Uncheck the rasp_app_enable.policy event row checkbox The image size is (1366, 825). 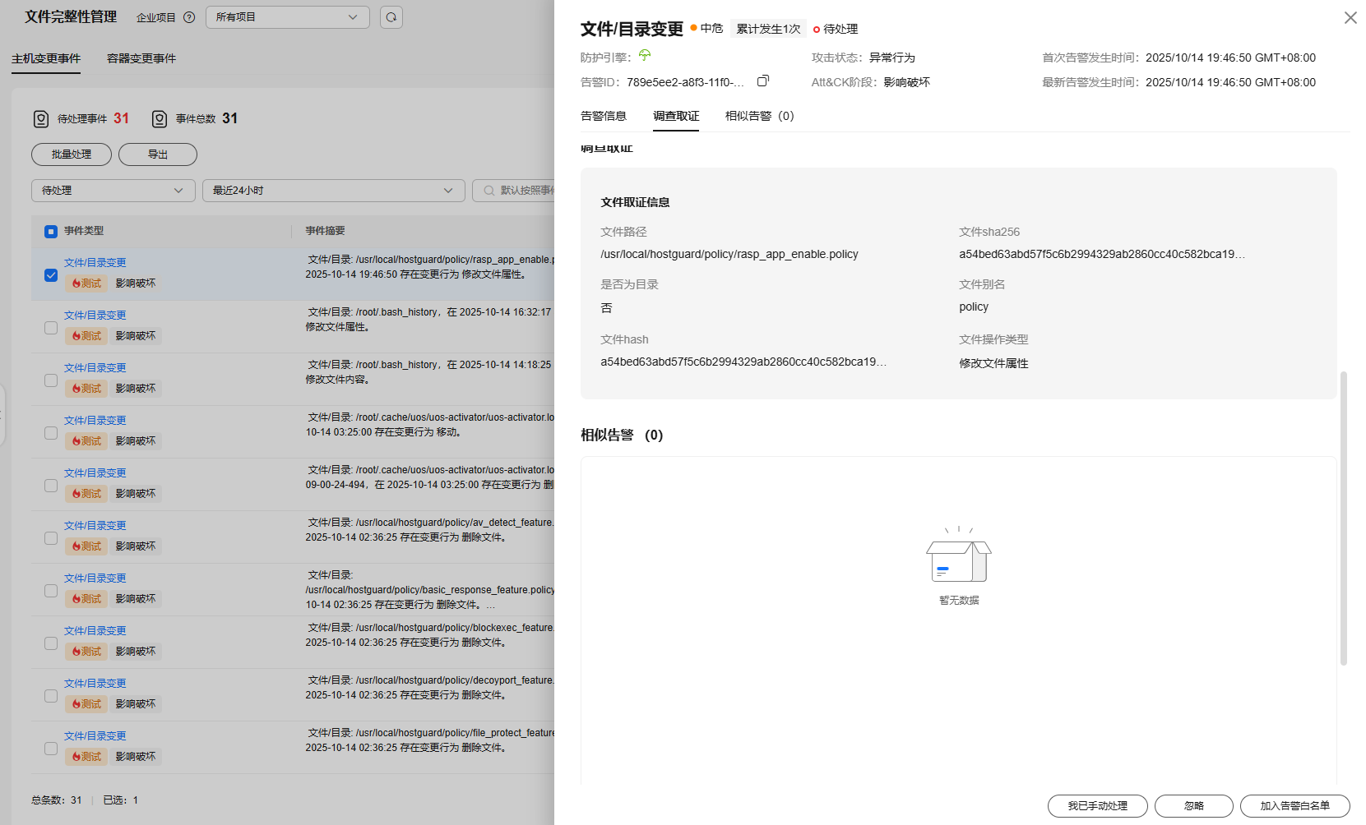coord(51,275)
